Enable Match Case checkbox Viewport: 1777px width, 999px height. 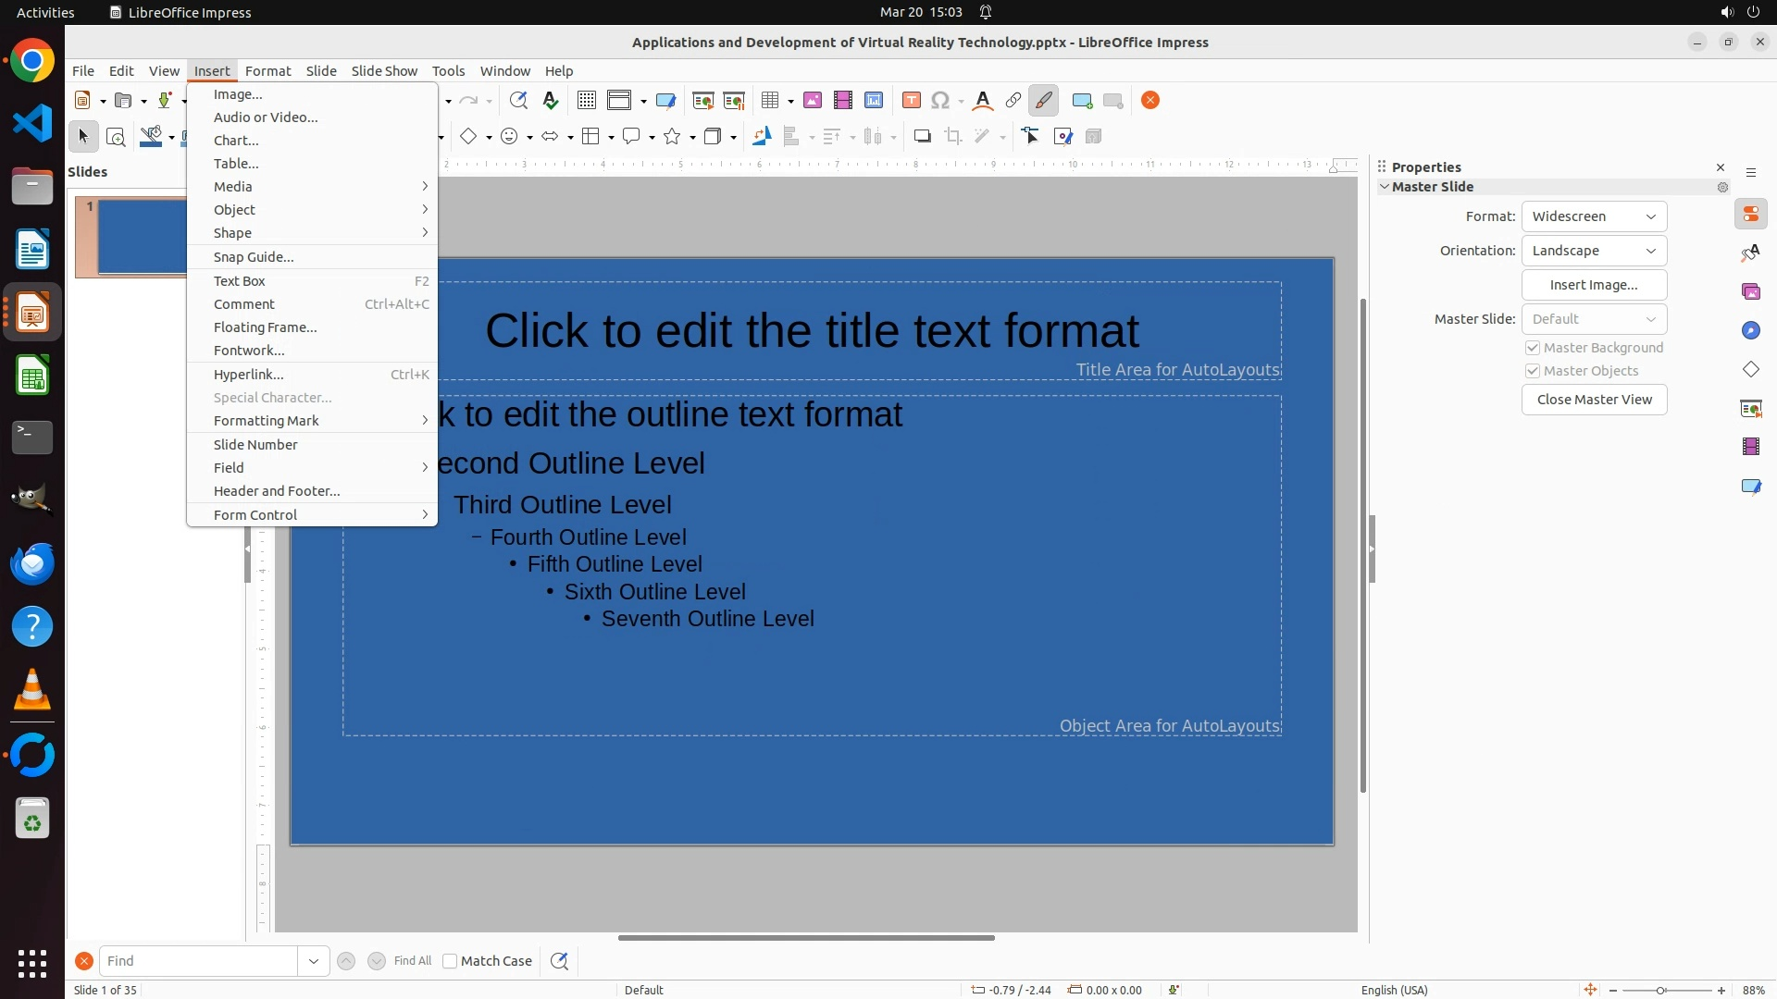pos(450,961)
